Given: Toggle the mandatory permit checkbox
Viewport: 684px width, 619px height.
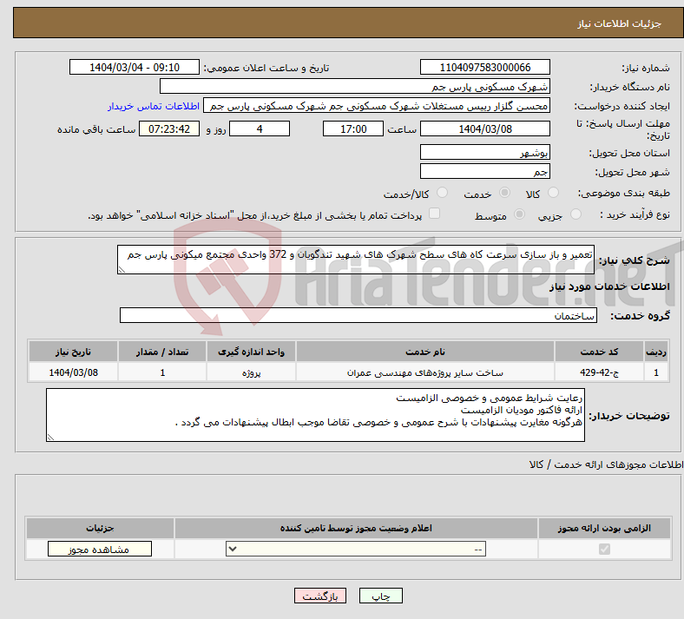Looking at the screenshot, I should (x=604, y=549).
